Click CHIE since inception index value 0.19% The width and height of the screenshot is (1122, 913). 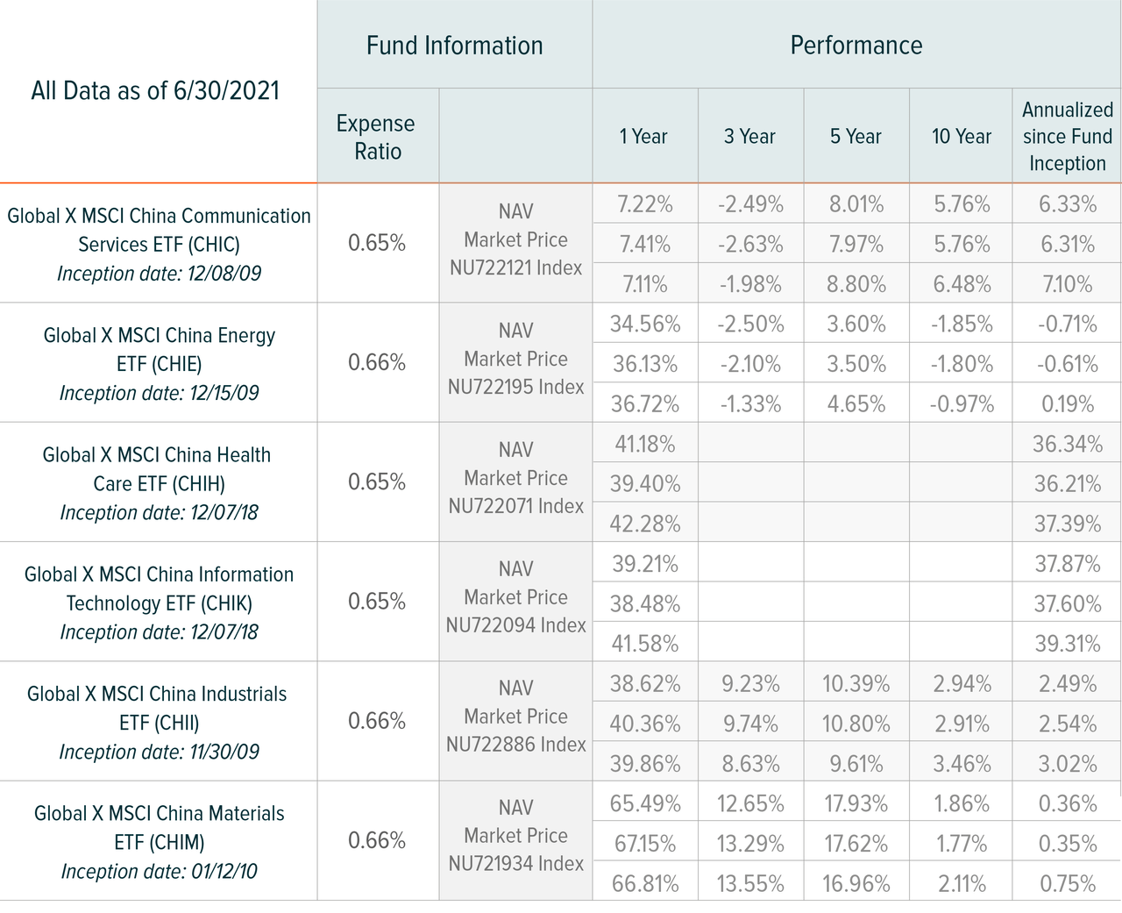tap(1068, 403)
